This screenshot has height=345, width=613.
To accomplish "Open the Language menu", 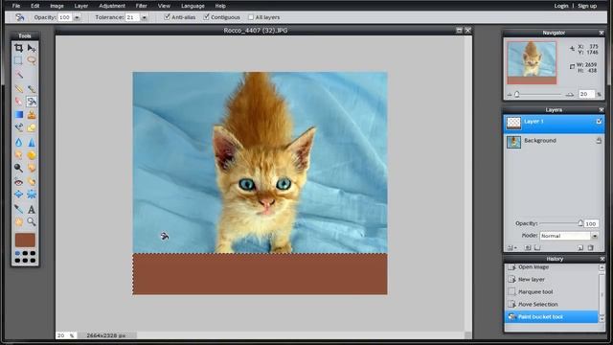I will (x=193, y=6).
